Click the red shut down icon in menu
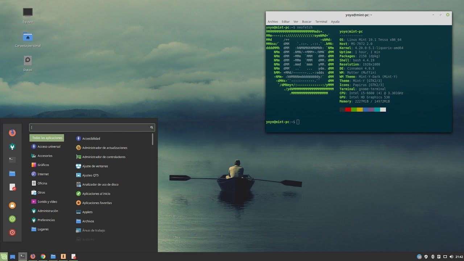464x261 pixels. pos(12,232)
